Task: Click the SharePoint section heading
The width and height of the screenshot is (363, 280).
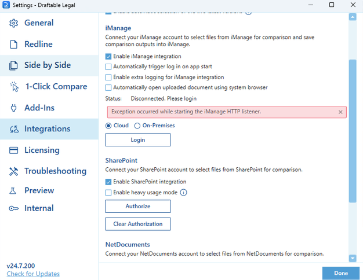Action: click(x=121, y=160)
